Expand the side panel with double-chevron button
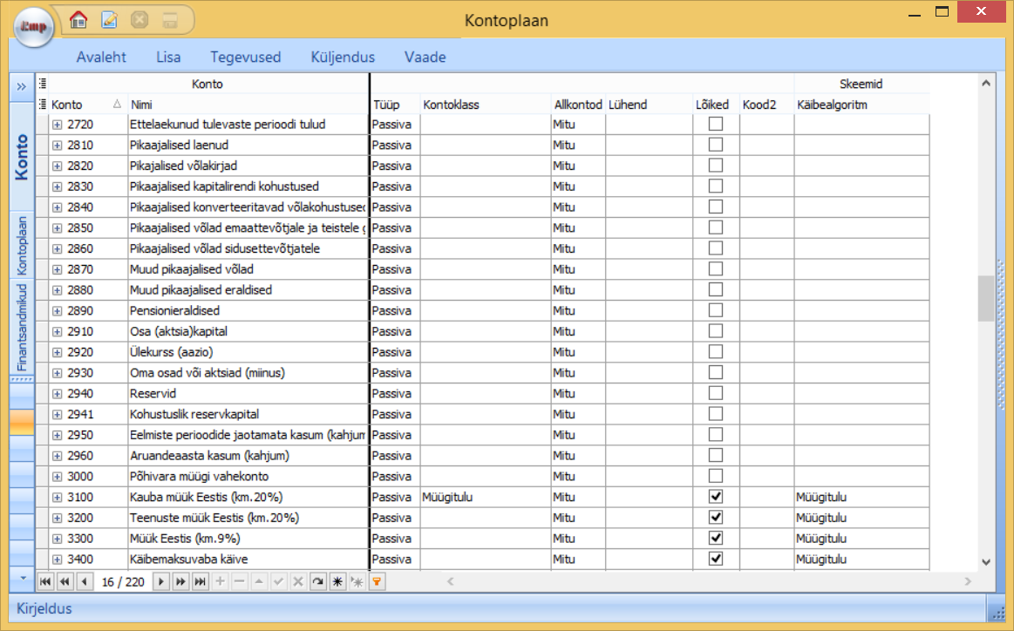Image resolution: width=1014 pixels, height=631 pixels. tap(21, 86)
